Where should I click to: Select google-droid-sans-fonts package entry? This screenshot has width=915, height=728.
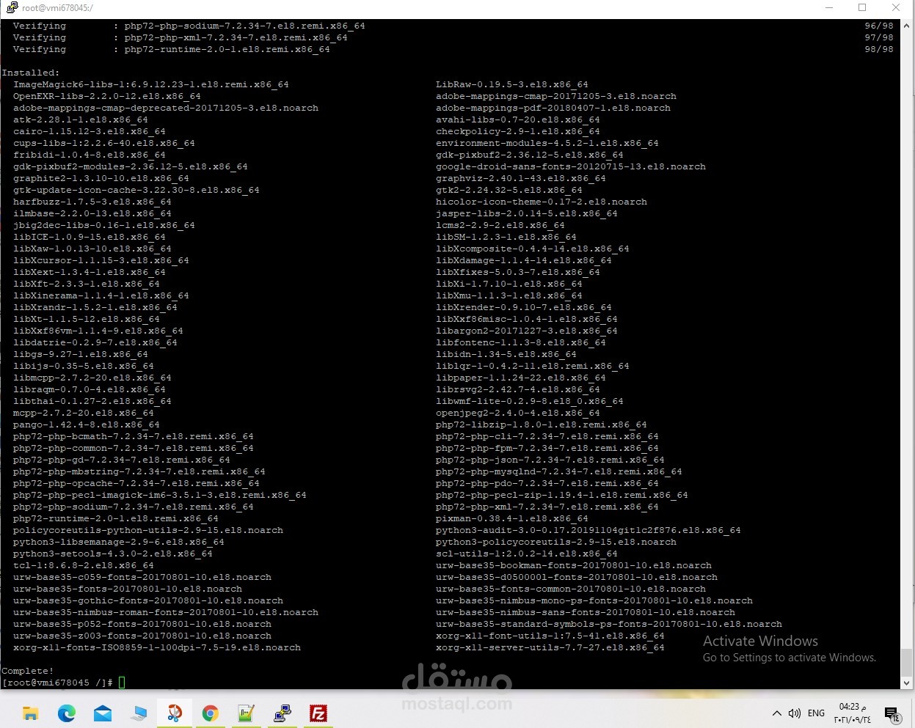(x=571, y=166)
